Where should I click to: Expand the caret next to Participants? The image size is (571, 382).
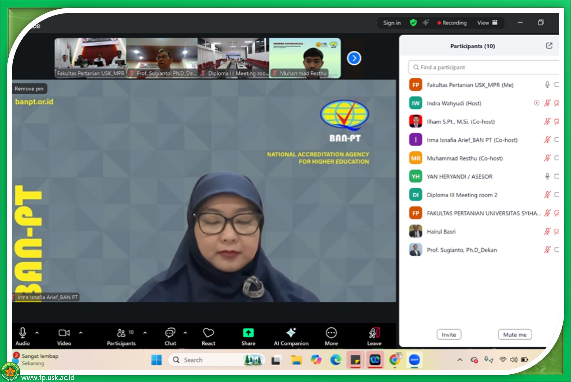(x=145, y=333)
